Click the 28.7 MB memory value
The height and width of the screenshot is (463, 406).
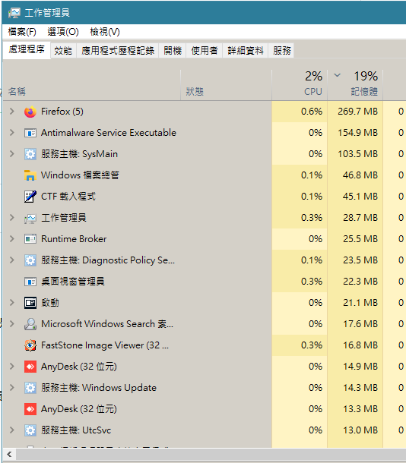click(x=360, y=218)
